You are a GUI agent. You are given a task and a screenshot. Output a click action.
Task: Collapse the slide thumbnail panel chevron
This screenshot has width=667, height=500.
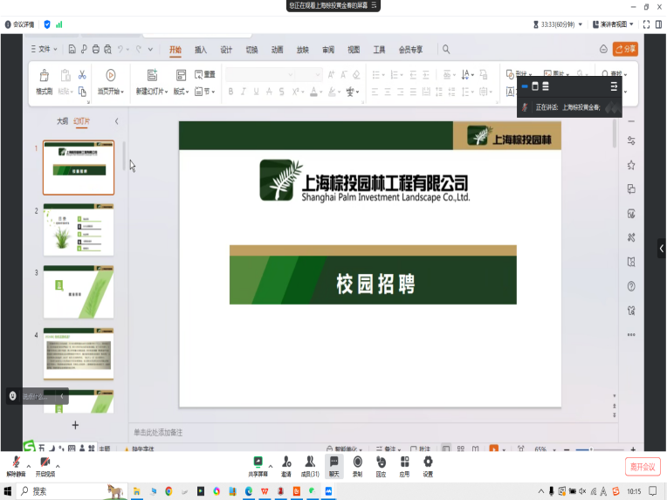click(x=117, y=121)
